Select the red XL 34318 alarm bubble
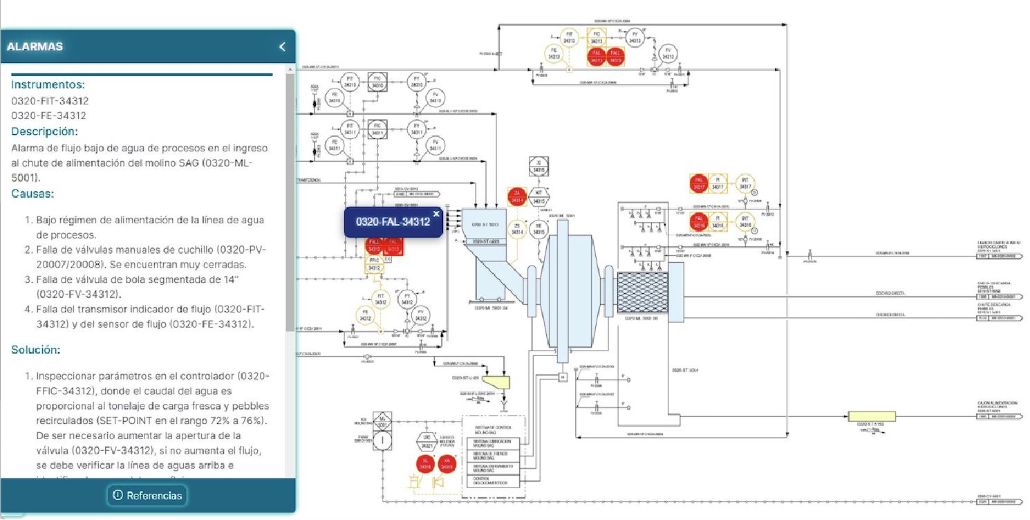This screenshot has width=1030, height=520. click(424, 465)
